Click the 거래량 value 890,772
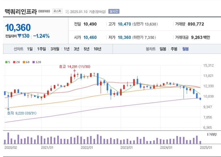This screenshot has height=157, width=221. pos(196,24)
